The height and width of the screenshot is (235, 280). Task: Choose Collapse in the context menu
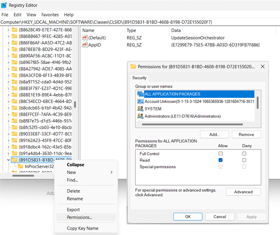coord(86,165)
